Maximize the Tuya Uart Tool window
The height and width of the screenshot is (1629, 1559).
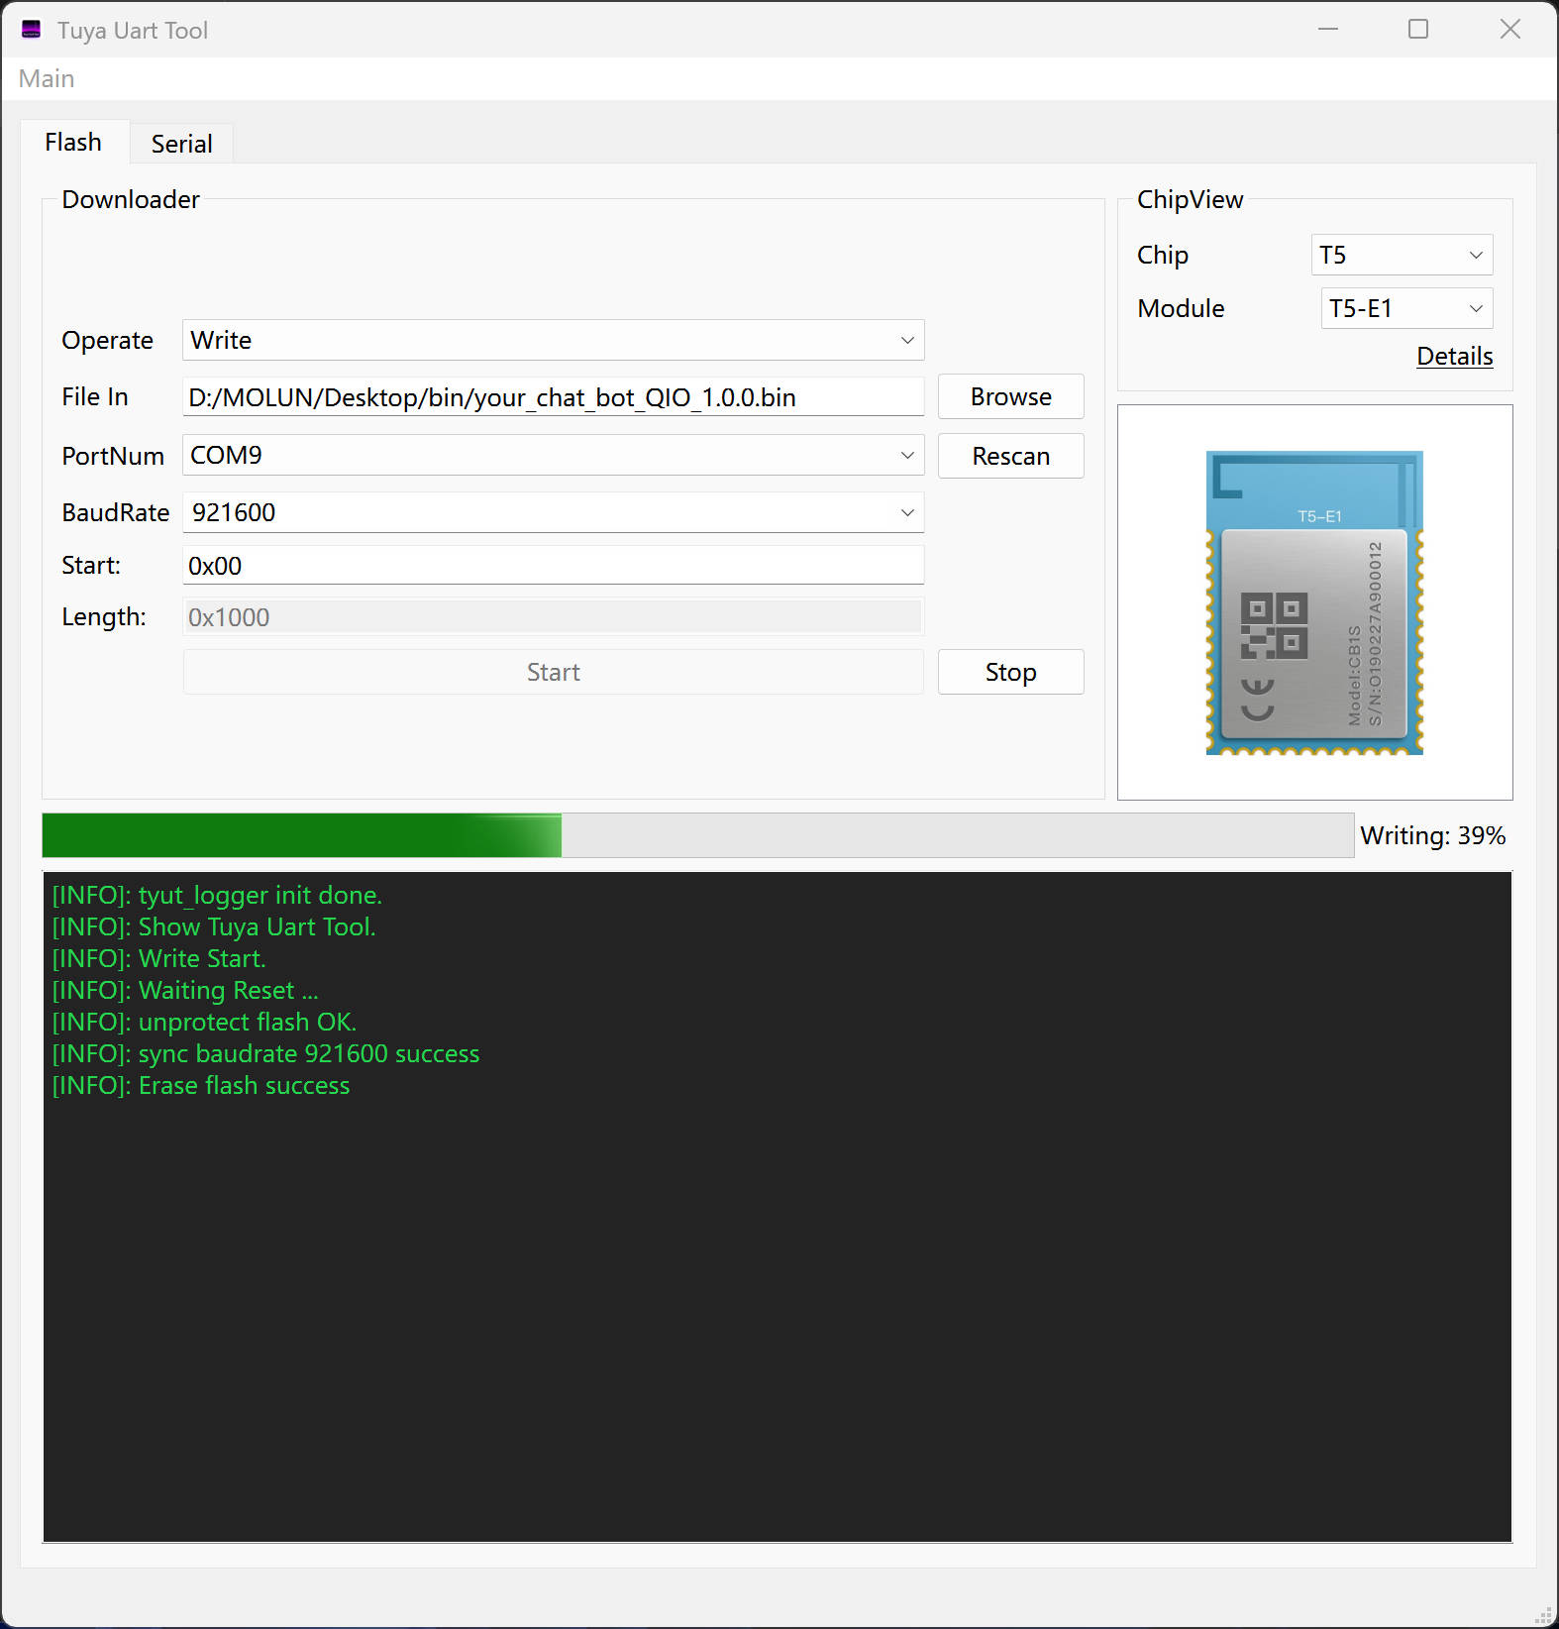coord(1418,30)
